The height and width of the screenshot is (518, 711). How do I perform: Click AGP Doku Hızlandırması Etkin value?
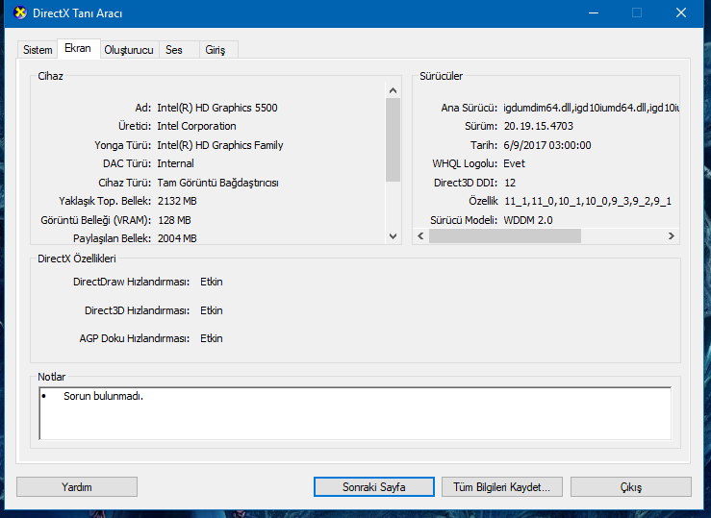click(x=212, y=338)
